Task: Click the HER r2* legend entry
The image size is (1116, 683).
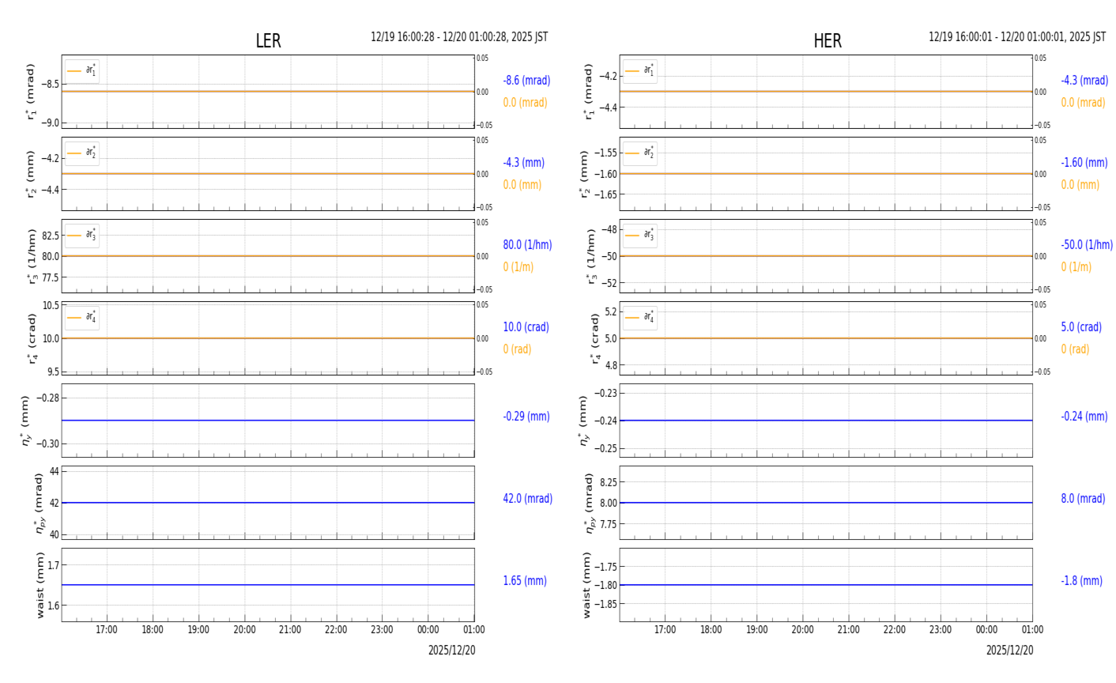Action: pyautogui.click(x=639, y=153)
